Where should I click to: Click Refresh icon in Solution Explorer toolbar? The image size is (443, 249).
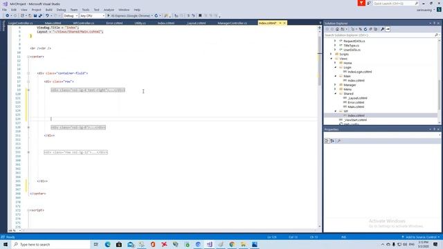pos(365,29)
